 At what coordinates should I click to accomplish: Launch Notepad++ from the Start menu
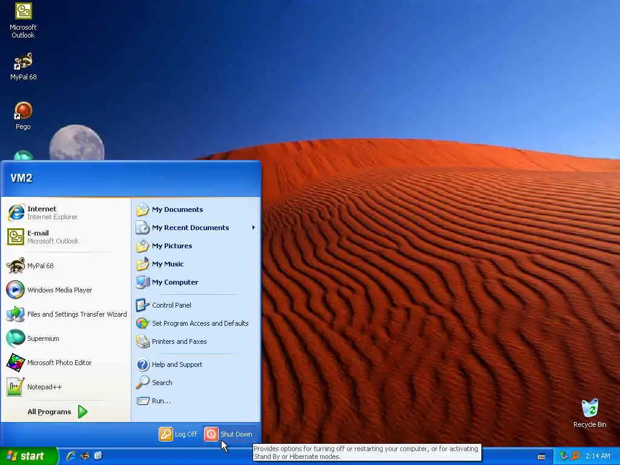click(65, 387)
